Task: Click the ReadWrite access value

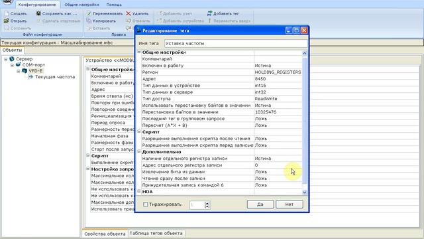Action: click(x=266, y=99)
